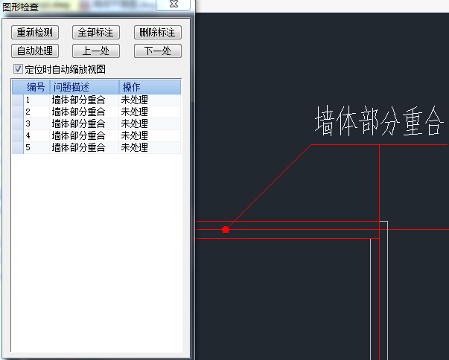Click 墙体部分重合 description in row 1
The height and width of the screenshot is (360, 449).
click(78, 100)
